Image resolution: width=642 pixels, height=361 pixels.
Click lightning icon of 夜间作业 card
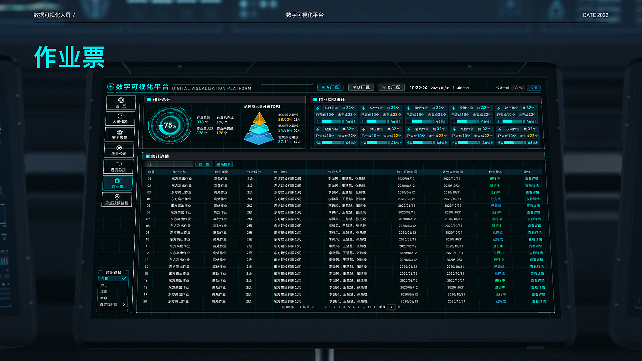pos(499,129)
